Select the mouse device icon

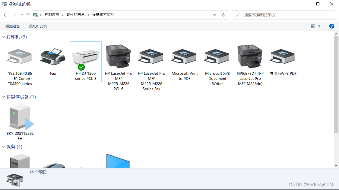click(54, 165)
